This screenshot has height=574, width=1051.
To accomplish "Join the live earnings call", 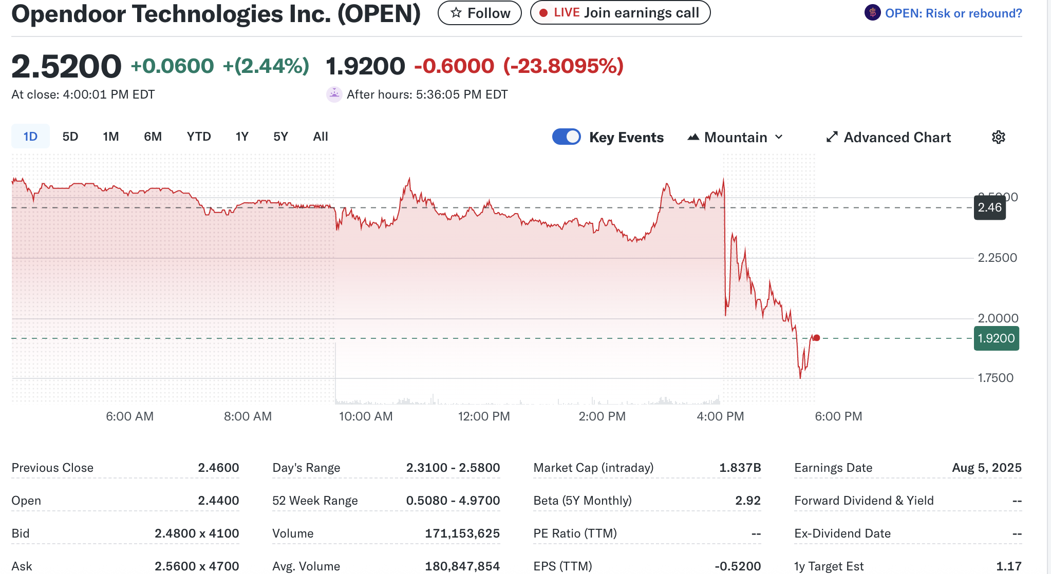I will tap(620, 13).
